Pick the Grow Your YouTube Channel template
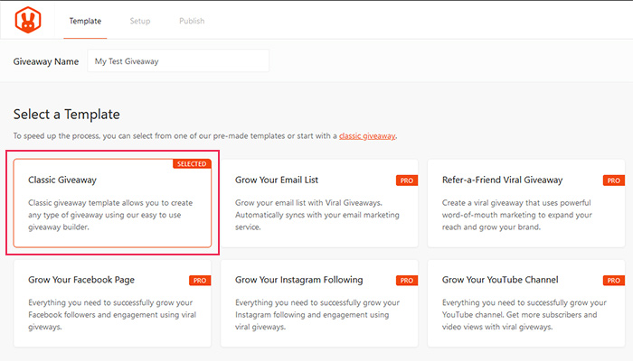 [526, 303]
